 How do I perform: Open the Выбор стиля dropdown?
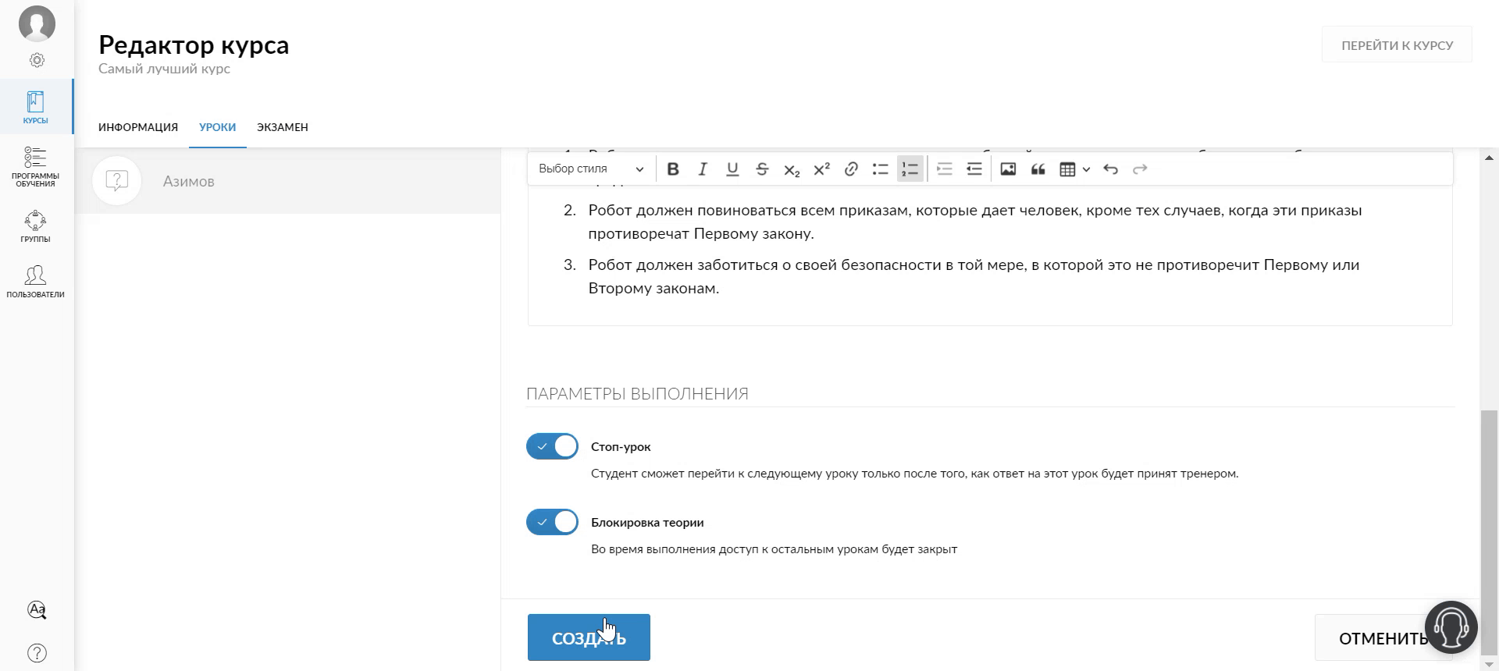coord(591,169)
